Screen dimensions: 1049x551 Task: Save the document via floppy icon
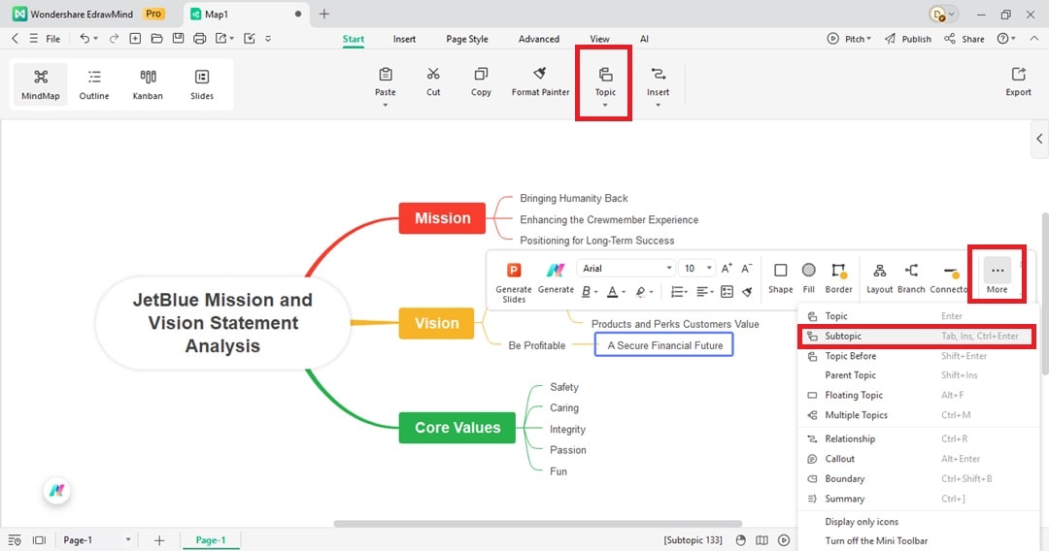[x=178, y=39]
